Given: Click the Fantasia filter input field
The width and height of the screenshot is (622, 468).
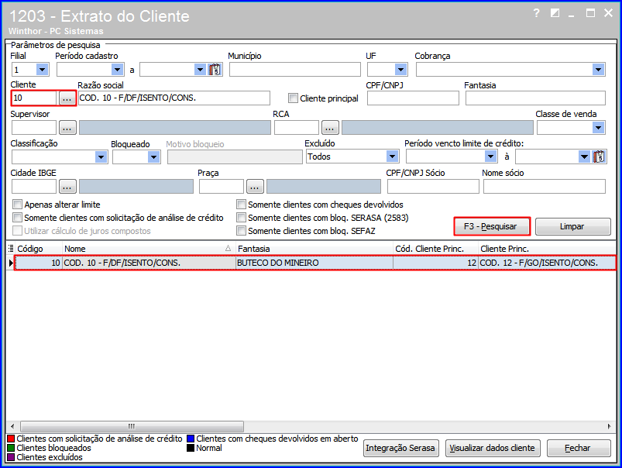Looking at the screenshot, I should pyautogui.click(x=535, y=98).
